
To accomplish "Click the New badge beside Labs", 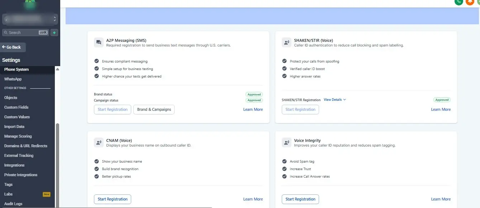I will tap(47, 194).
